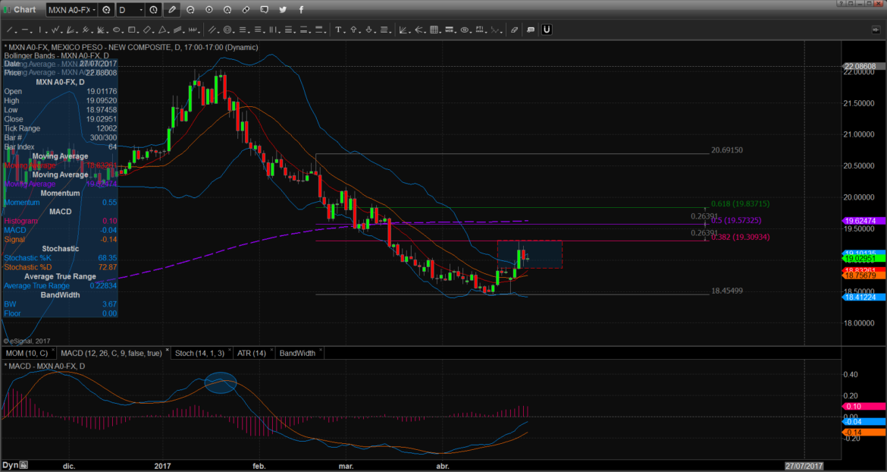The image size is (887, 472).
Task: Insert a down arrow marker
Action: (x=369, y=30)
